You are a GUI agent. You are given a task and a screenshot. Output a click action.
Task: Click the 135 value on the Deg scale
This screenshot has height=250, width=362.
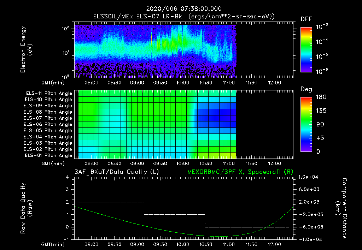321,111
